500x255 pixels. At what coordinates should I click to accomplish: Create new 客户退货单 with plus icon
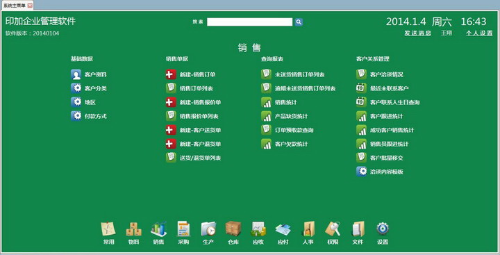(x=171, y=144)
